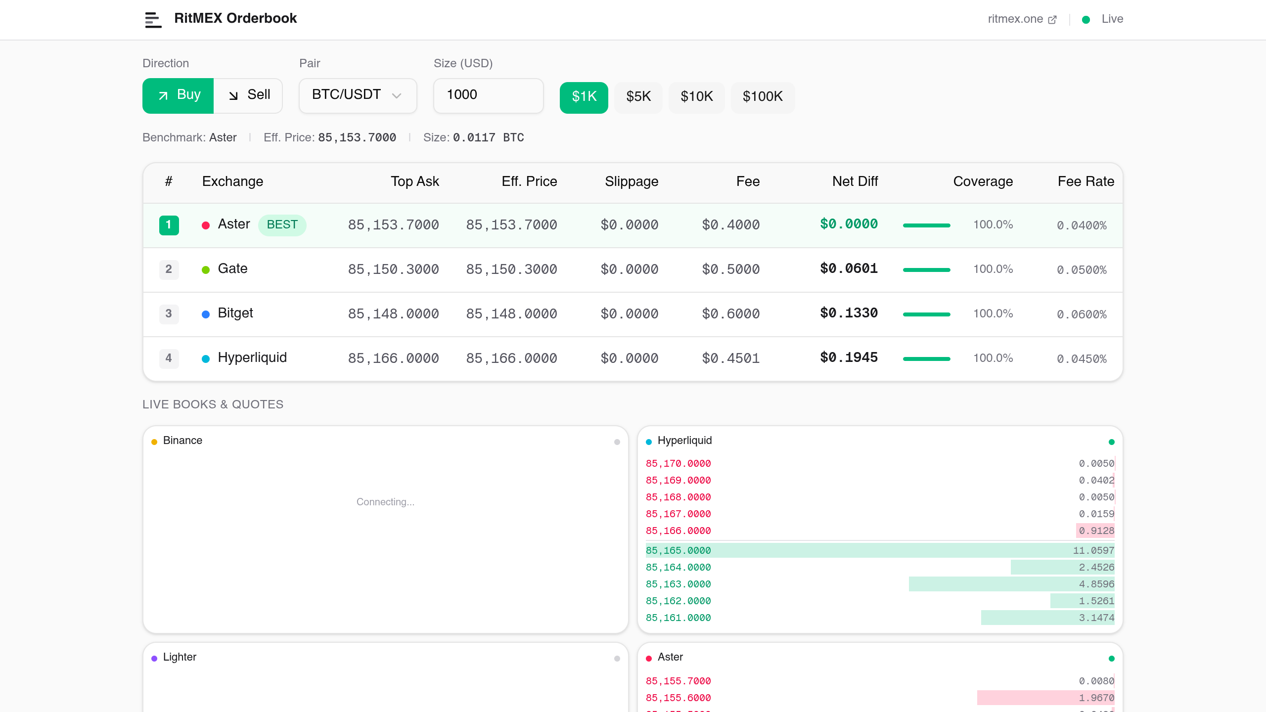Click the rank 3 badge
The image size is (1266, 712).
169,314
